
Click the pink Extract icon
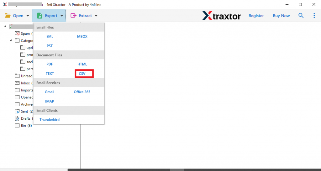tap(73, 16)
